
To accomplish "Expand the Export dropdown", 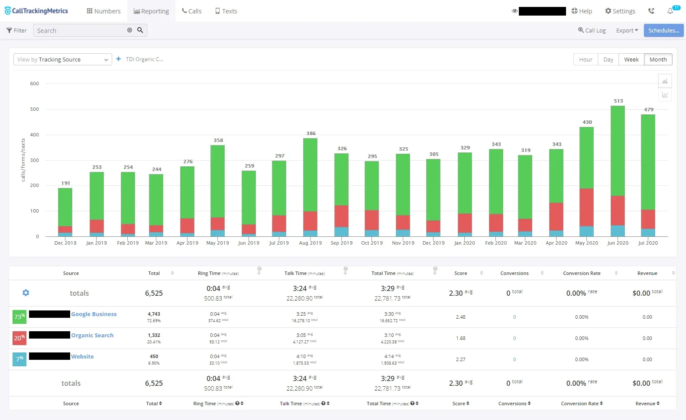I will click(627, 31).
